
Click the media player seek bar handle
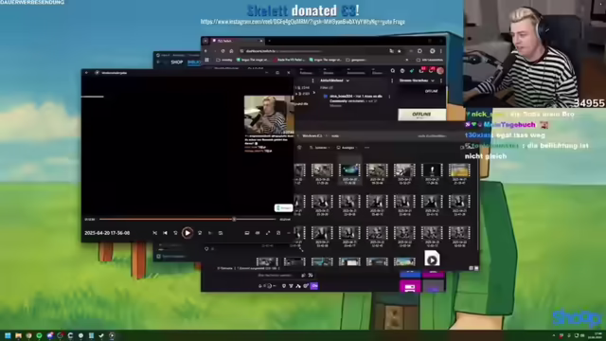pos(234,219)
